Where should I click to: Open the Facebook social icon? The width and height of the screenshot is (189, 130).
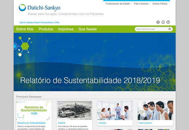(158, 22)
